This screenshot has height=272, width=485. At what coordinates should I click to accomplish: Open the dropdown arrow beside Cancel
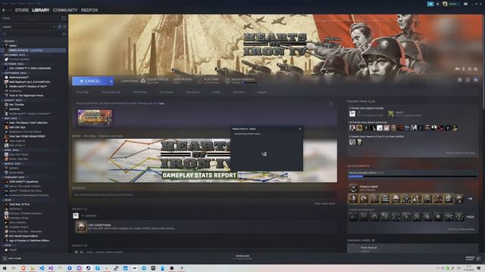[x=111, y=81]
